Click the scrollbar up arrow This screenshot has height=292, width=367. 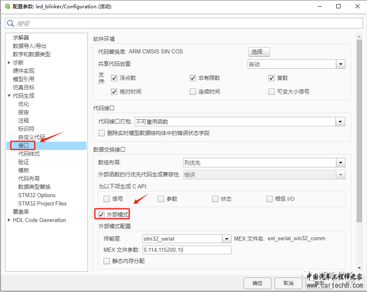(359, 36)
